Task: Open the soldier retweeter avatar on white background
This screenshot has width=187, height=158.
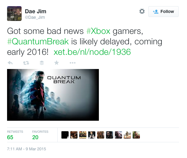Action: [127, 135]
